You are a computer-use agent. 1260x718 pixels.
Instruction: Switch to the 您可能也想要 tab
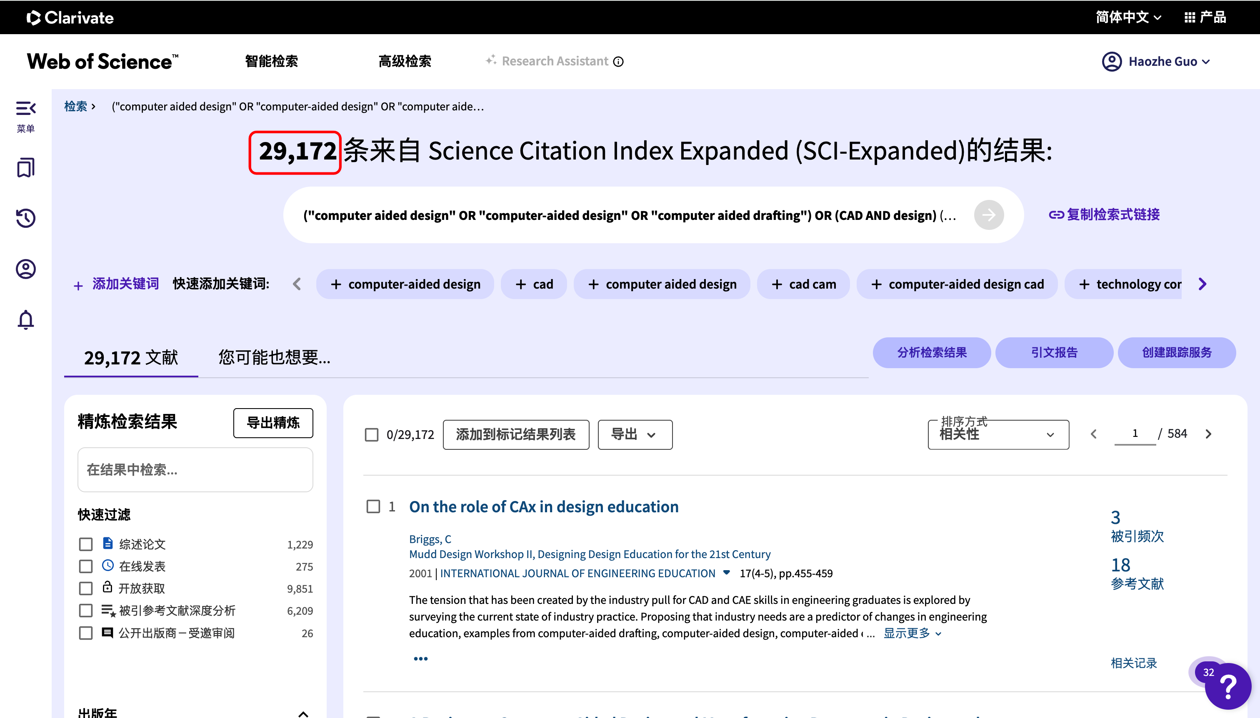point(274,357)
